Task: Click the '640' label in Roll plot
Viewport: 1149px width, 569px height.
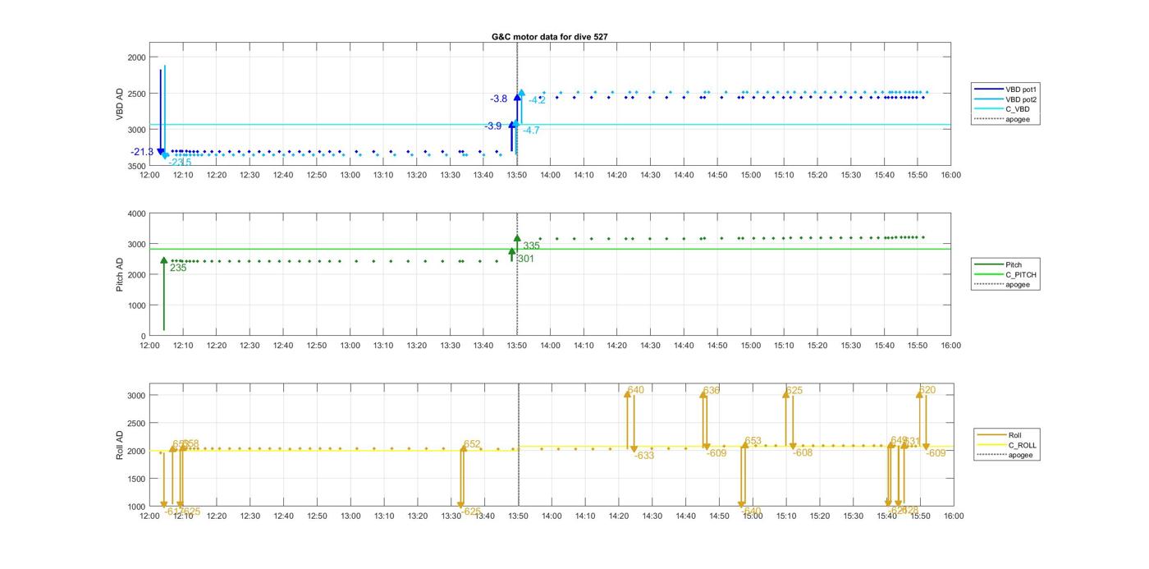Action: (x=636, y=390)
